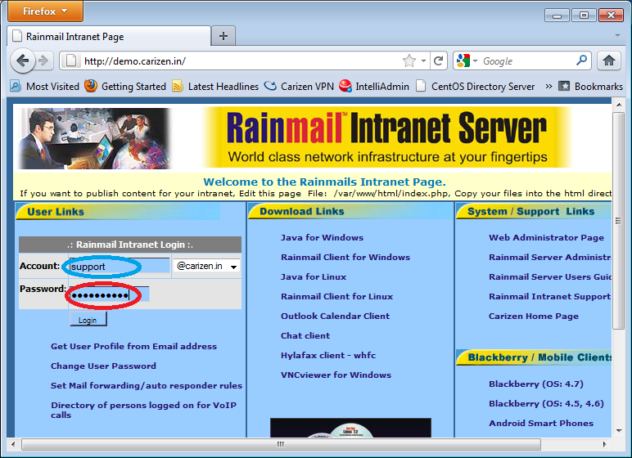This screenshot has height=458, width=632.
Task: Click the search magnifier icon in Google box
Action: 581,61
